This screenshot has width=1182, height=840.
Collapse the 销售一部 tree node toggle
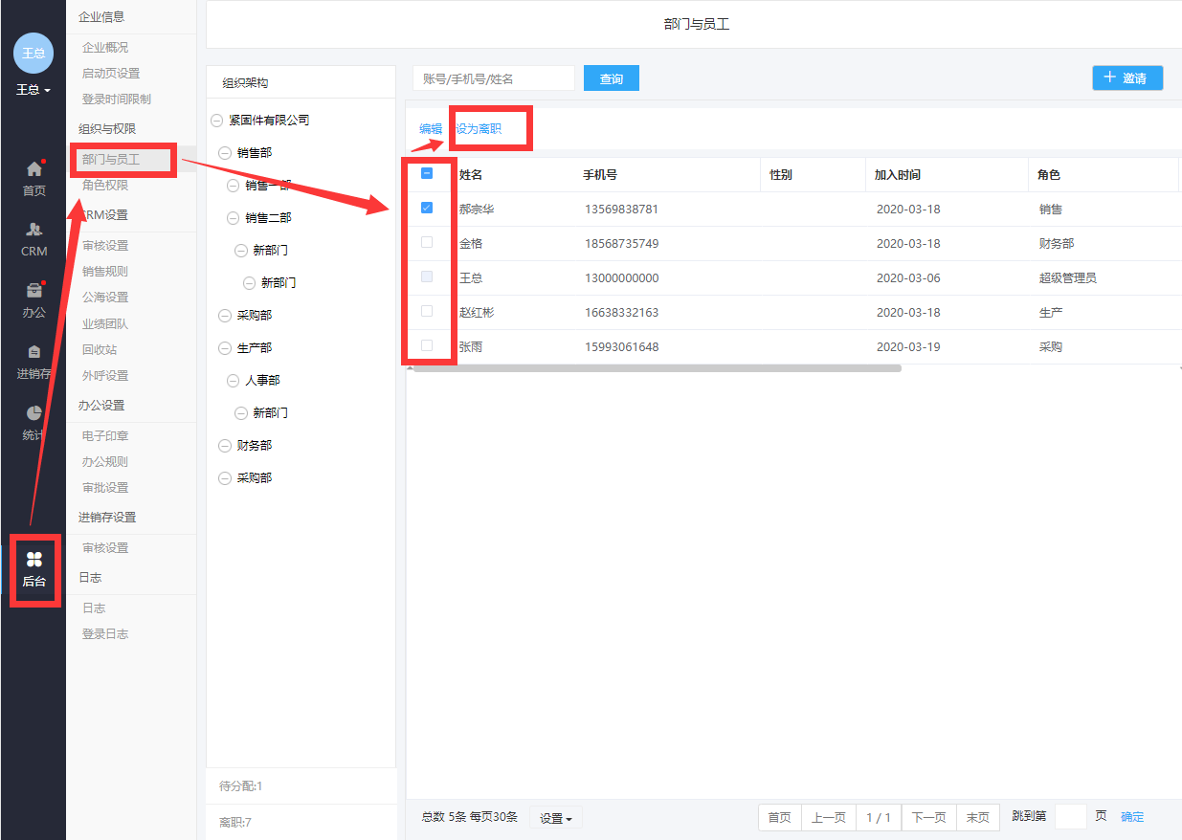pyautogui.click(x=233, y=186)
